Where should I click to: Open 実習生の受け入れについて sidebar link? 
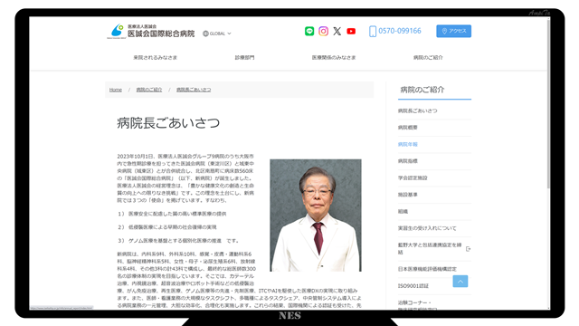click(427, 228)
